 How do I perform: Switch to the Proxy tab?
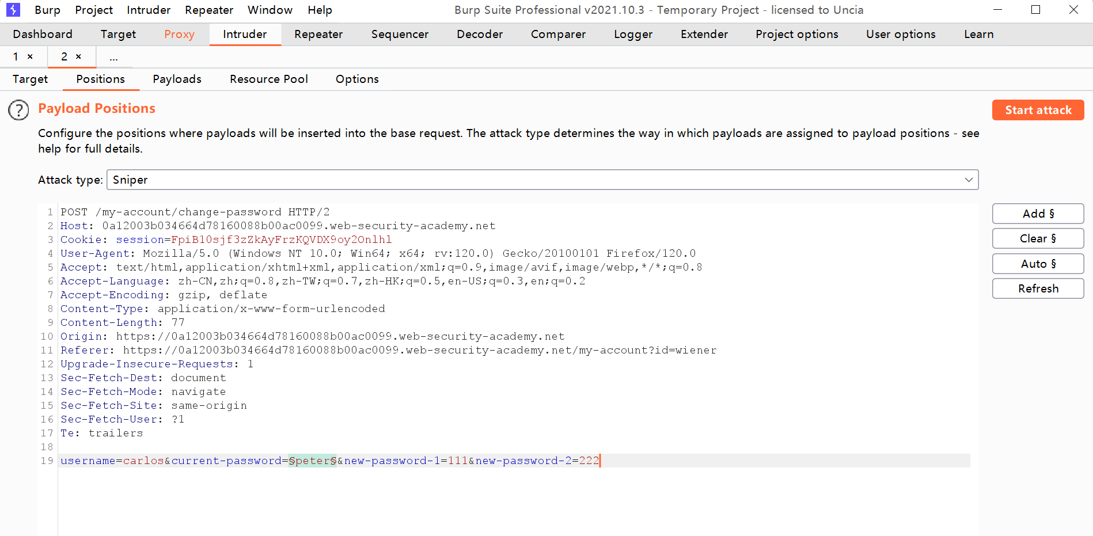click(179, 34)
